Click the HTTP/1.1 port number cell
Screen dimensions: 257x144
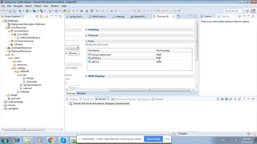click(x=174, y=58)
